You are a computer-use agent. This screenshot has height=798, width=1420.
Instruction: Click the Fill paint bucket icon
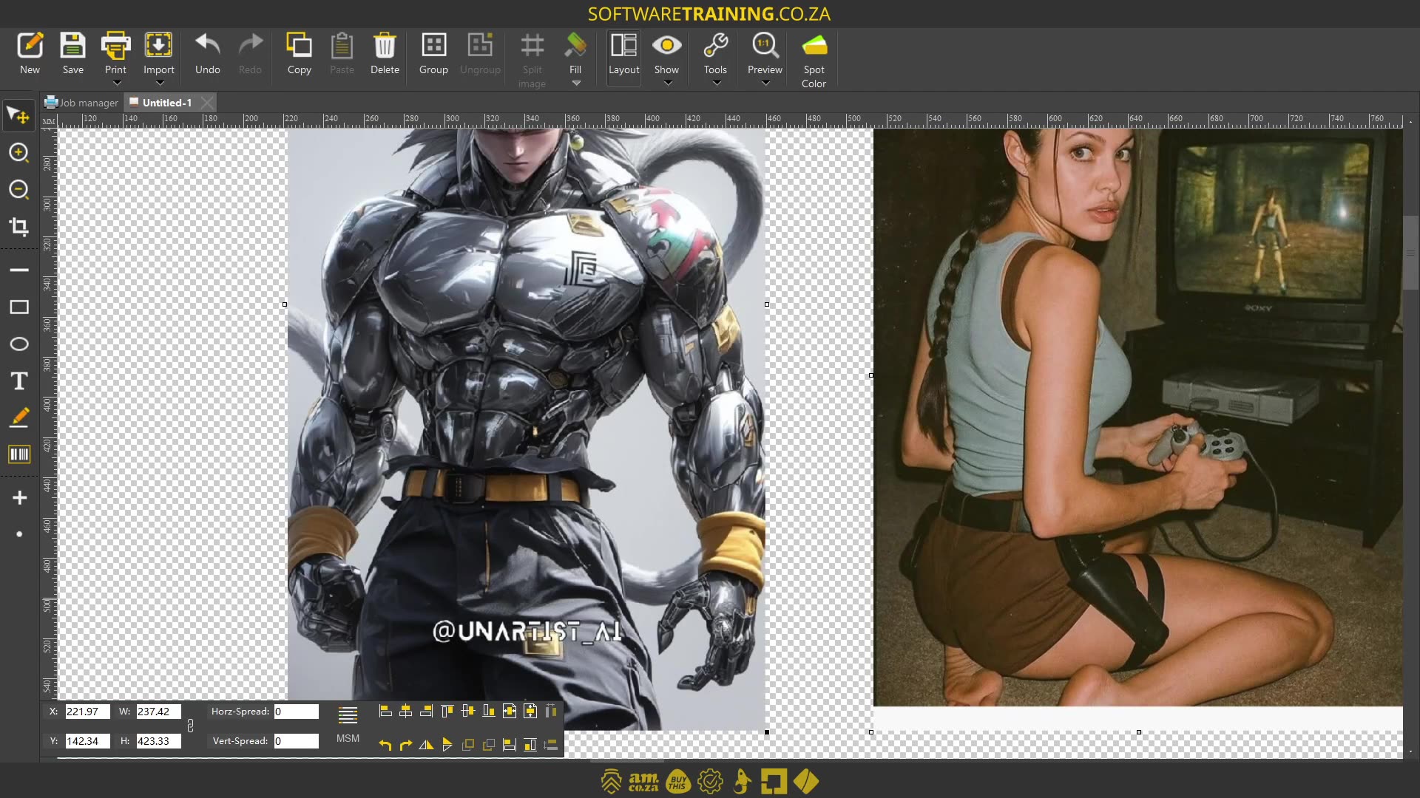[x=575, y=46]
